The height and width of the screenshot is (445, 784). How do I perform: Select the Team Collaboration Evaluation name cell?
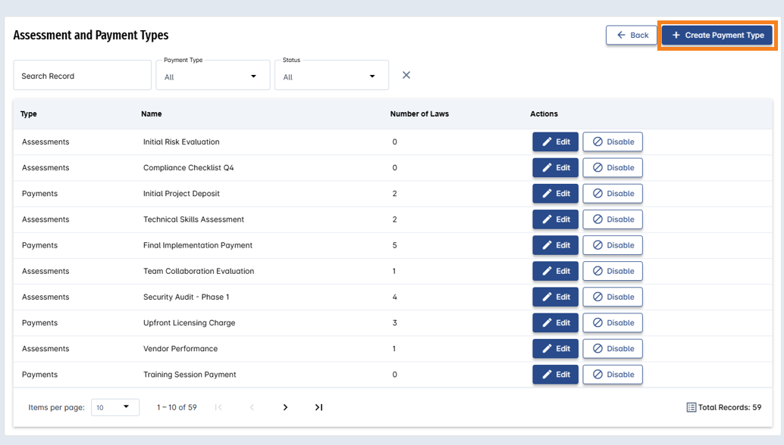tap(199, 272)
